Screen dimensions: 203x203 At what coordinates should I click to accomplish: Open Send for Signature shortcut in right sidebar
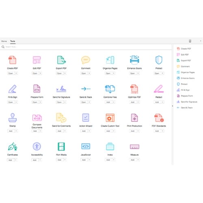(187, 102)
